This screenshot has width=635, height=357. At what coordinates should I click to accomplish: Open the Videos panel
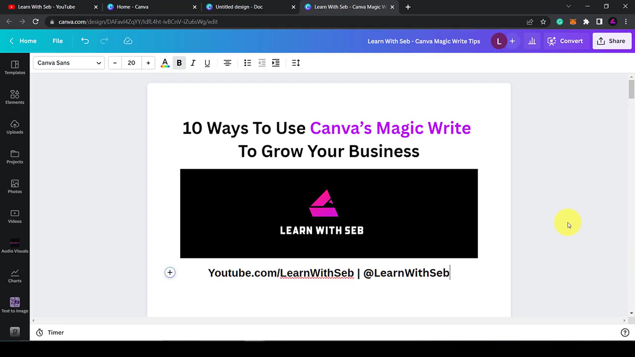[x=15, y=216]
